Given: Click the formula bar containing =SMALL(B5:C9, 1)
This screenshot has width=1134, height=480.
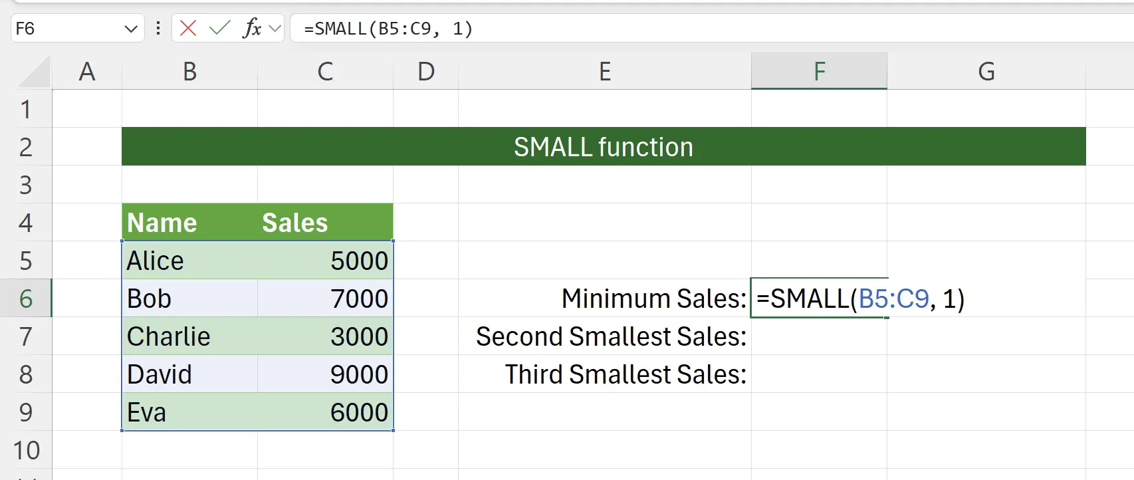Looking at the screenshot, I should pyautogui.click(x=711, y=29).
